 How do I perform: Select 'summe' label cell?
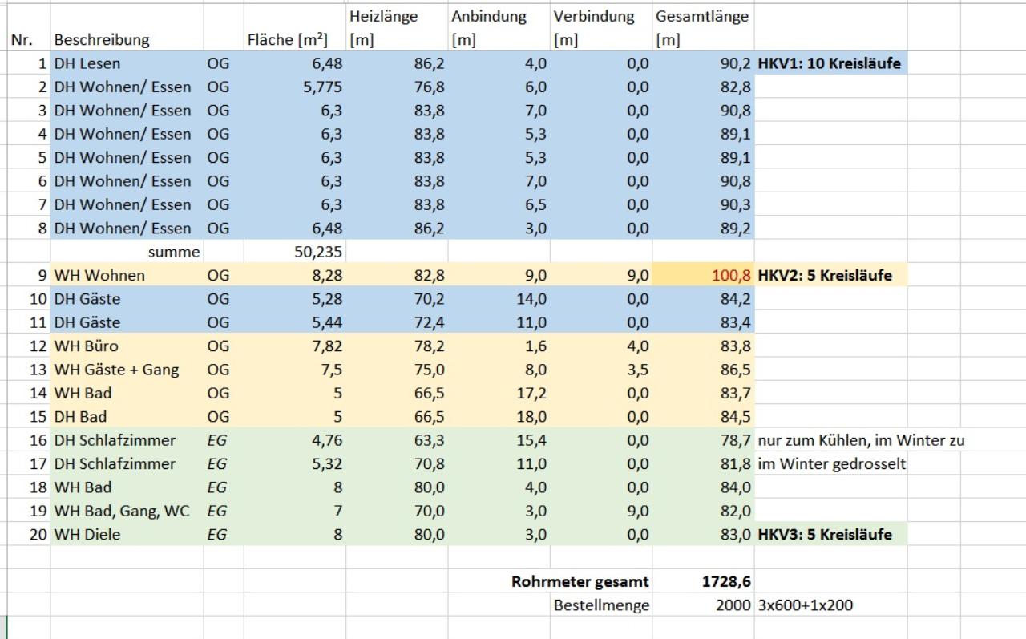(x=127, y=252)
